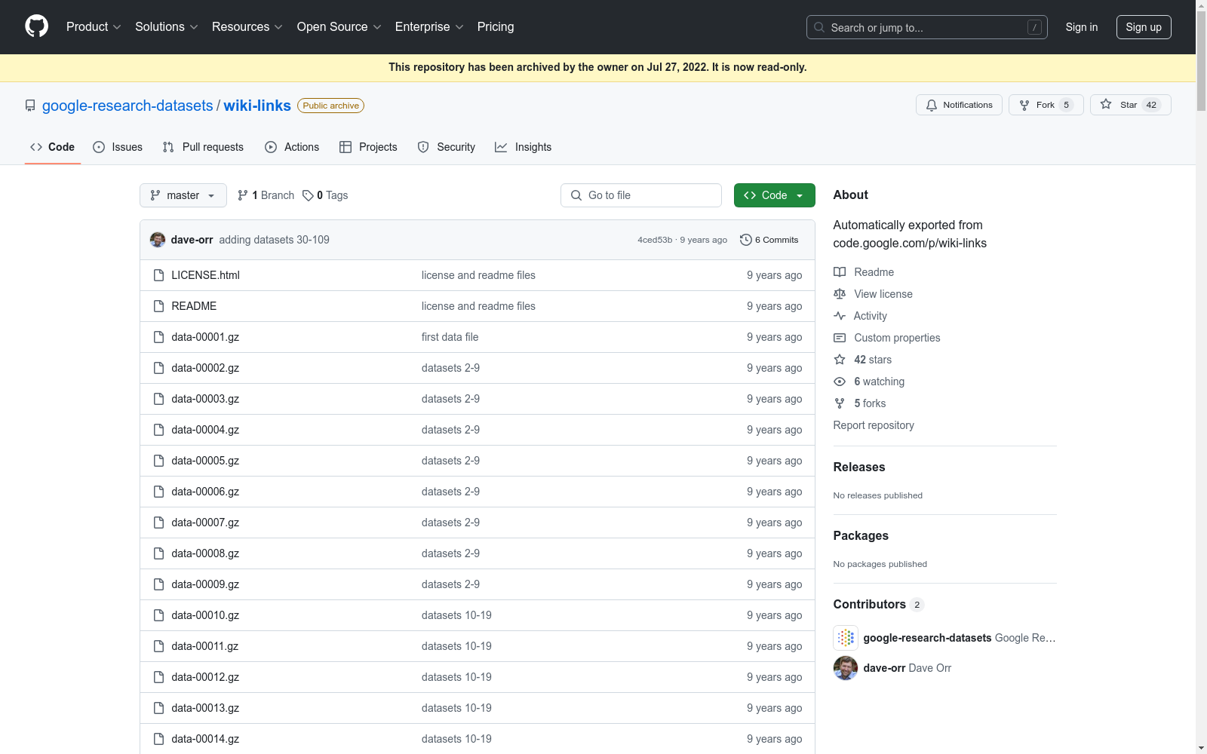Viewport: 1207px width, 754px height.
Task: Switch to the Issues tab
Action: (118, 147)
